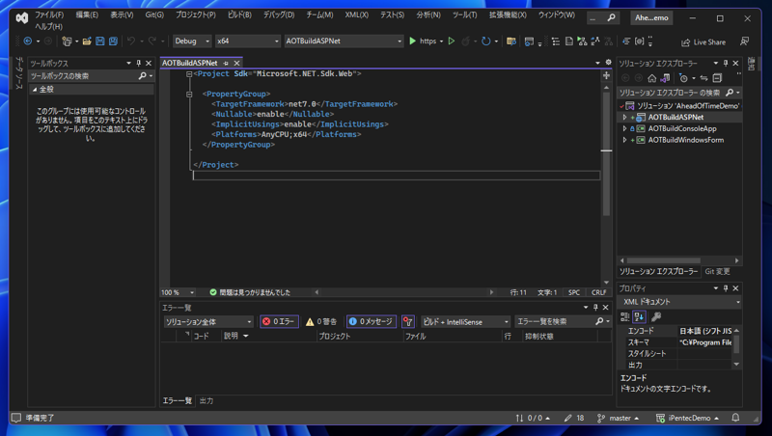Viewport: 772px width, 436px height.
Task: Expand the AOTBuildWindowsForm project node
Action: click(624, 140)
